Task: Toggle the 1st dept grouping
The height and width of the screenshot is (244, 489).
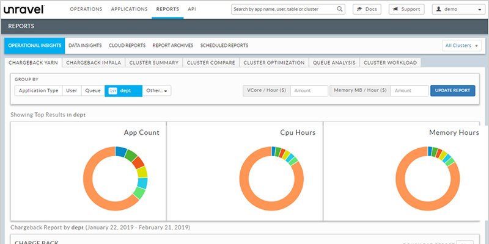Action: tap(123, 91)
